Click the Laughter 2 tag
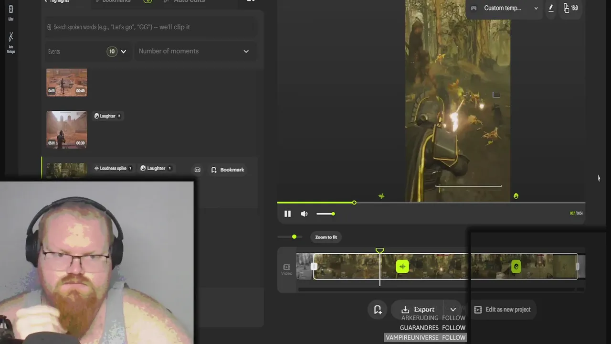Screen dimensions: 611x344 click(x=107, y=116)
